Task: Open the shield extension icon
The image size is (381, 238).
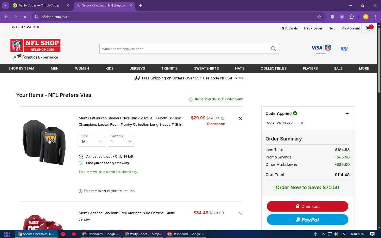Action: tap(332, 17)
